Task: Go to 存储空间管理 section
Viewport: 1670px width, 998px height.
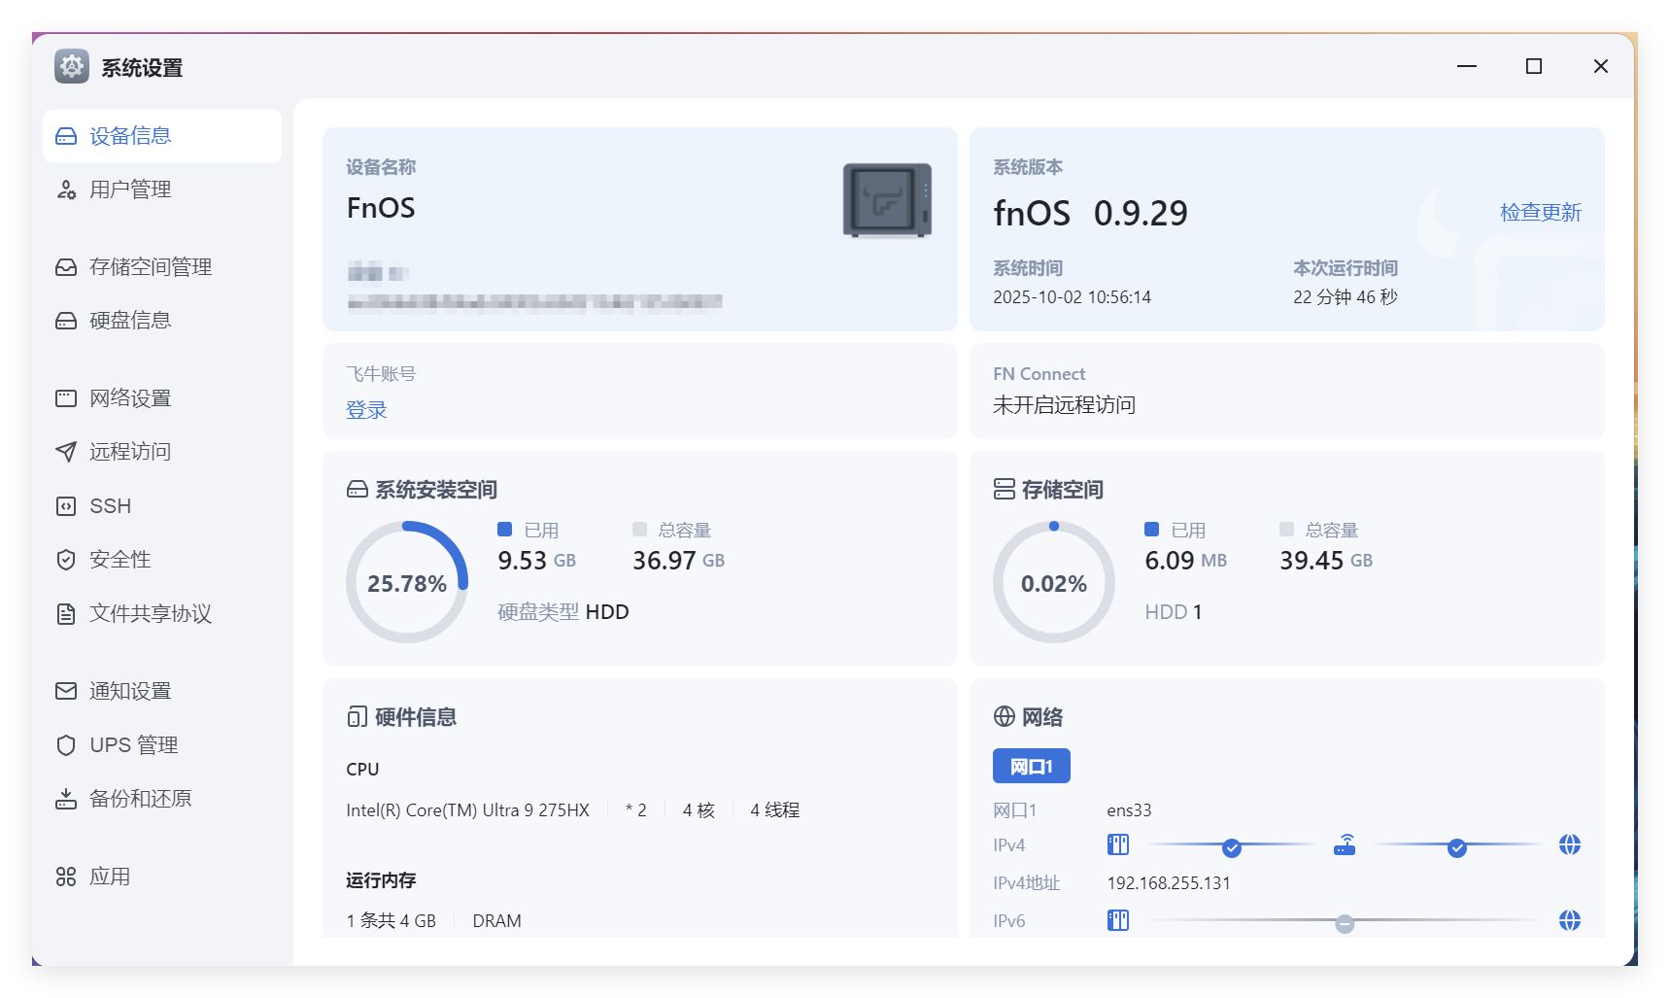Action: tap(162, 267)
